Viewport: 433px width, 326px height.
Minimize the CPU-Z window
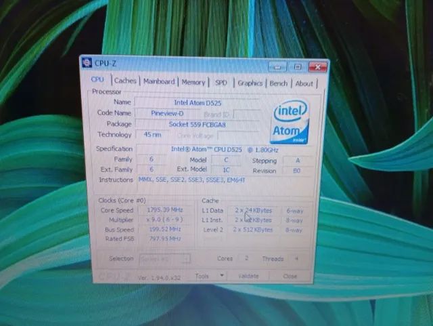point(277,66)
